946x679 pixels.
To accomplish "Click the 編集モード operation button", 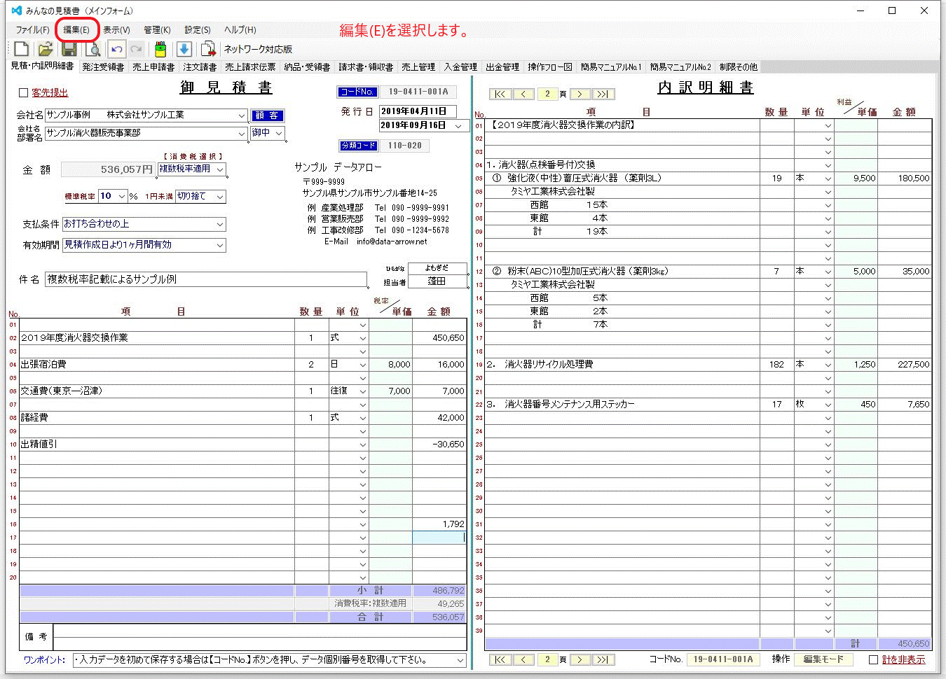I will (x=824, y=659).
